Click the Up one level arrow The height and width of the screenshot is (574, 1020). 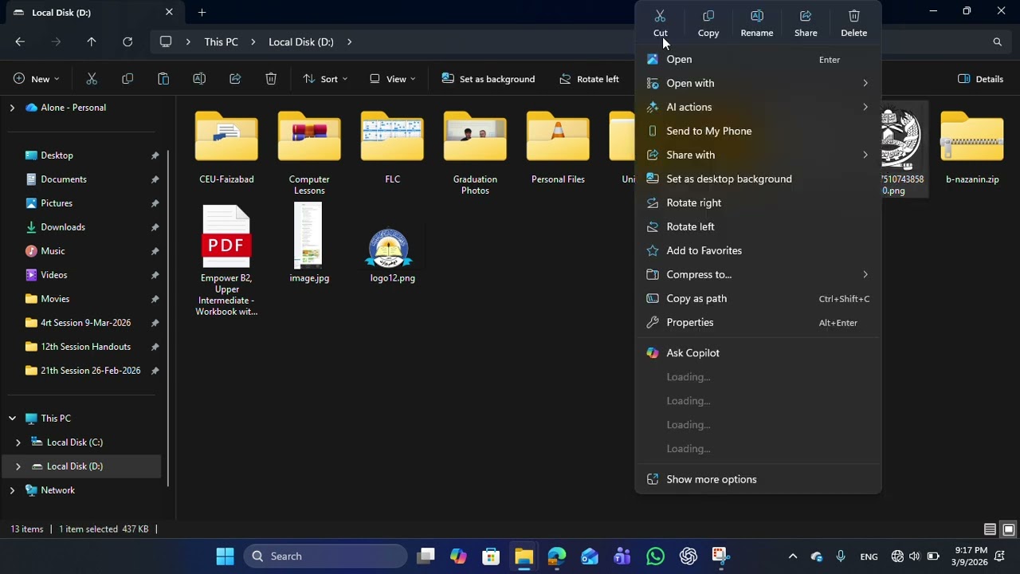click(92, 41)
